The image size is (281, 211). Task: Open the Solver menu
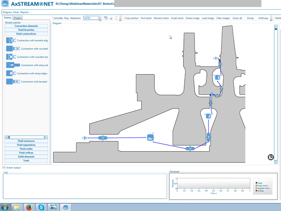[16, 12]
